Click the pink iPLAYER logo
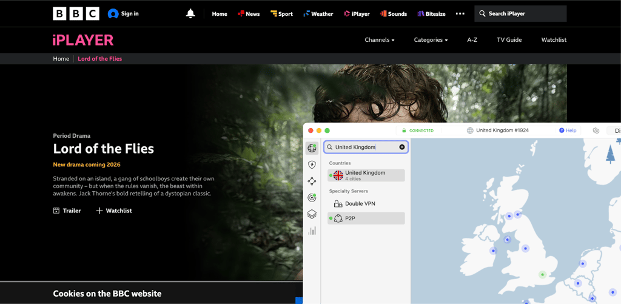 point(83,39)
